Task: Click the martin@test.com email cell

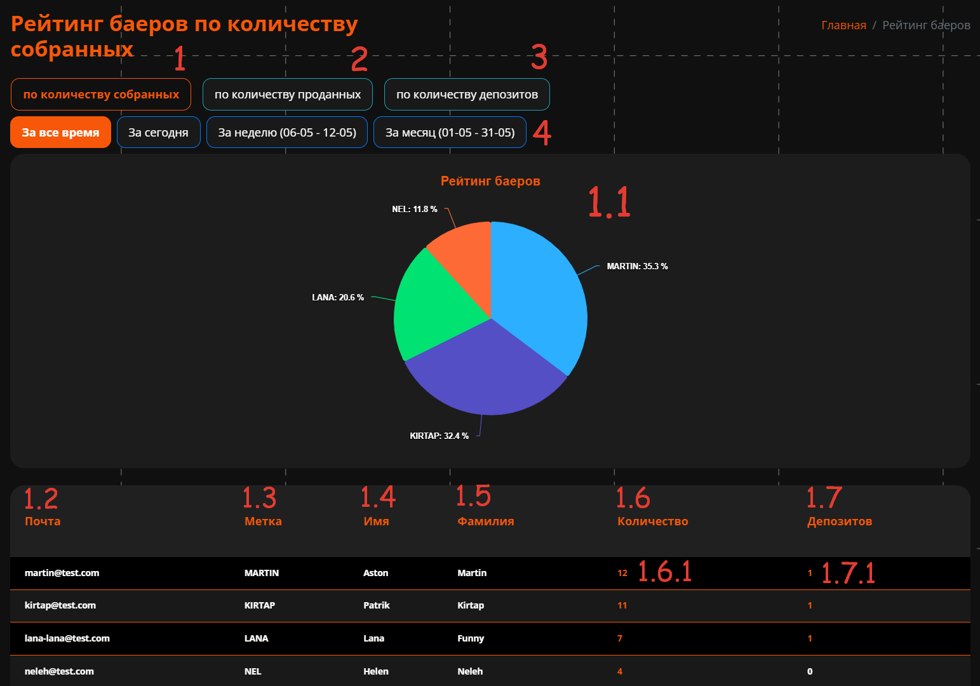Action: pyautogui.click(x=62, y=573)
